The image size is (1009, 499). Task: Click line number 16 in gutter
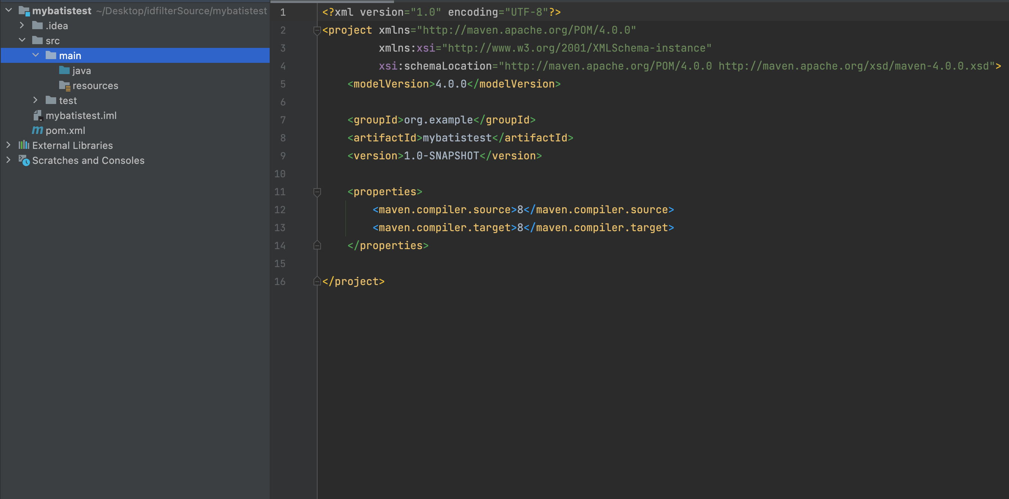(280, 282)
